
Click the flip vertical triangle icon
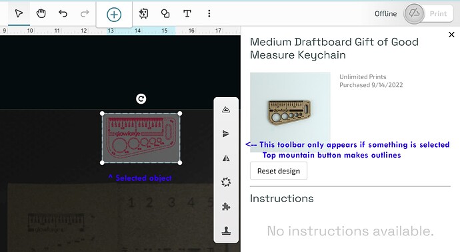click(226, 134)
